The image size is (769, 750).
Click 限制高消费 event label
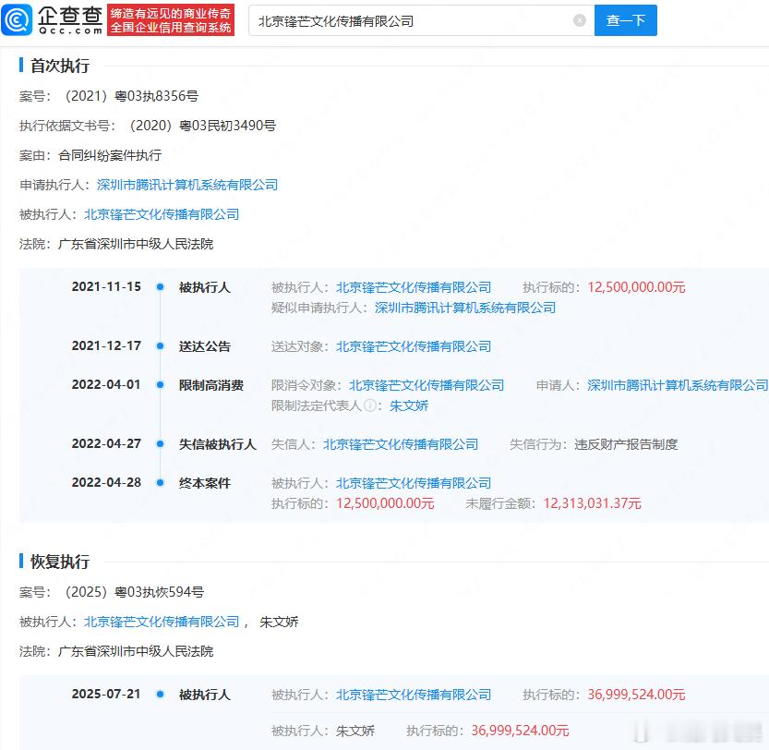tap(210, 385)
